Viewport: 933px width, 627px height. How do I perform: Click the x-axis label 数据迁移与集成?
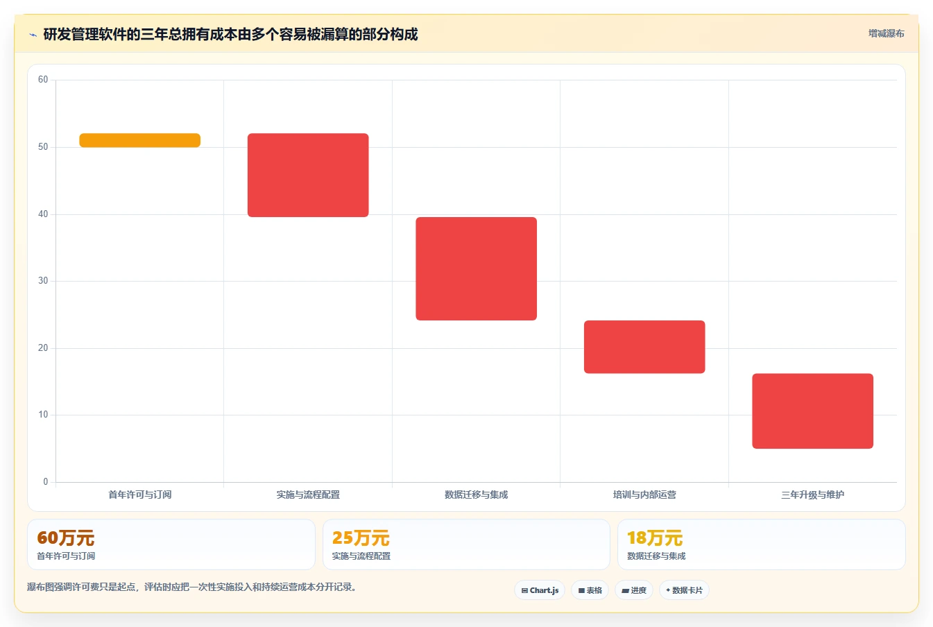pos(477,495)
